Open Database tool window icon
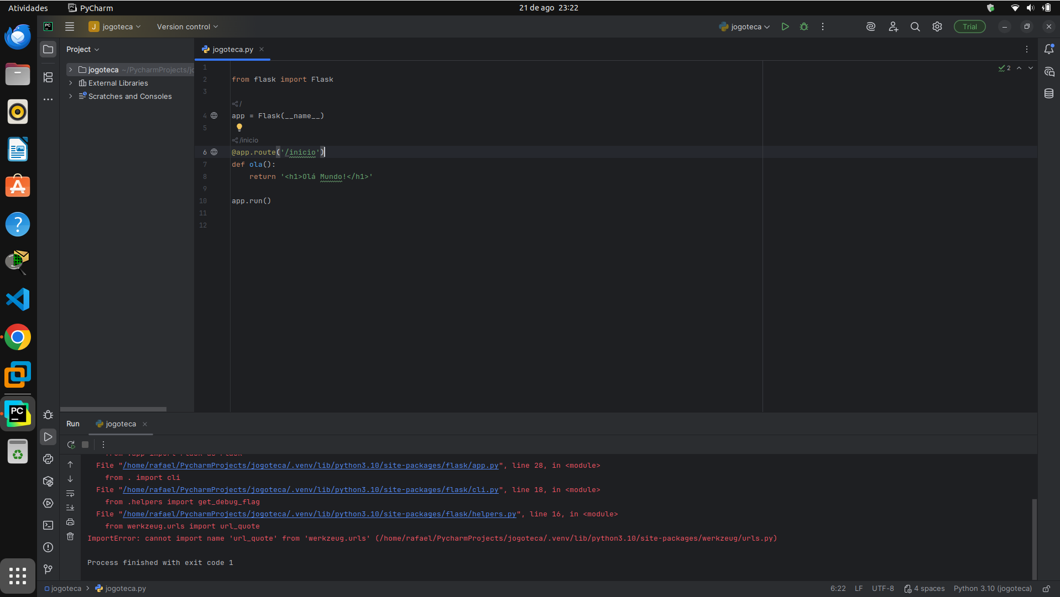The height and width of the screenshot is (597, 1060). (x=1049, y=93)
